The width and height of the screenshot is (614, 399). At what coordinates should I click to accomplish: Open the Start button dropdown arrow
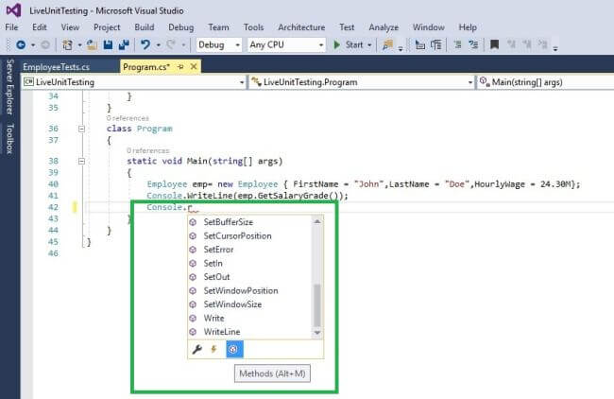click(x=369, y=45)
